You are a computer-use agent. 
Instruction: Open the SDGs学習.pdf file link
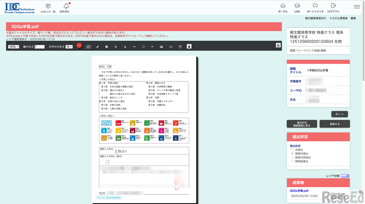(x=299, y=191)
